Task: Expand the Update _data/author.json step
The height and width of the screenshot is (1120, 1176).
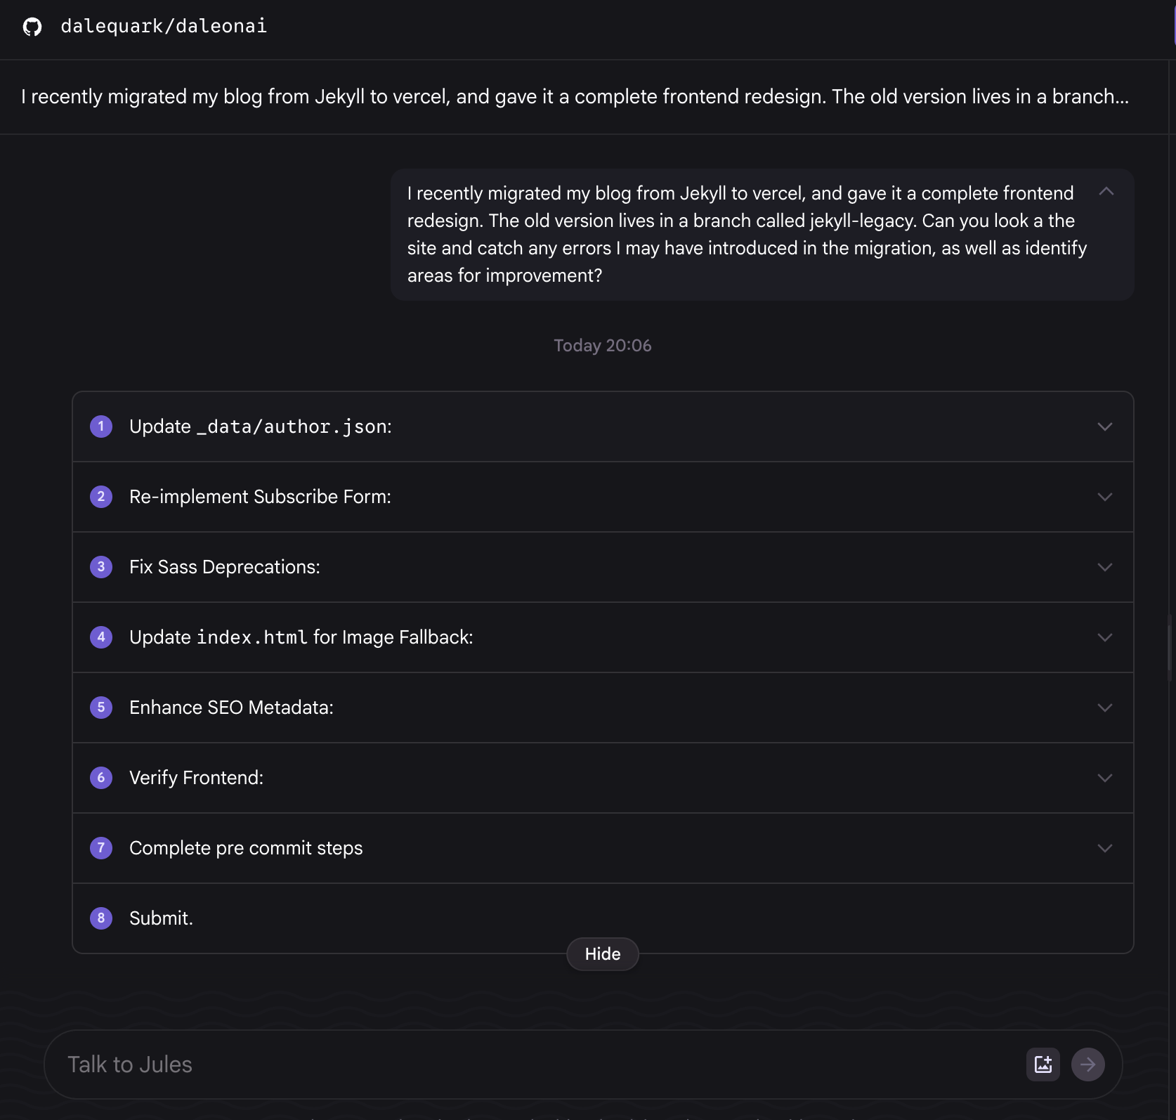Action: pos(1104,427)
